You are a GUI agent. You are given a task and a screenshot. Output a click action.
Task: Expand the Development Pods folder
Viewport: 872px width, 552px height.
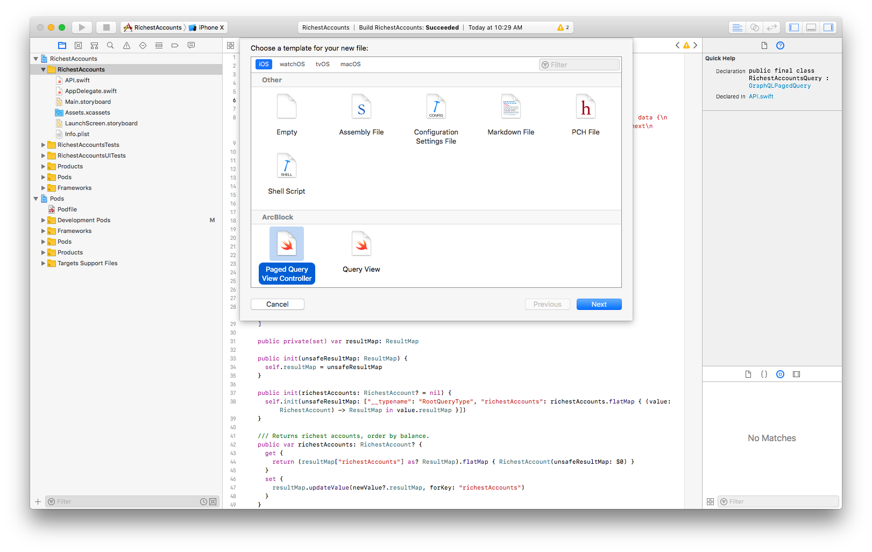pyautogui.click(x=44, y=221)
